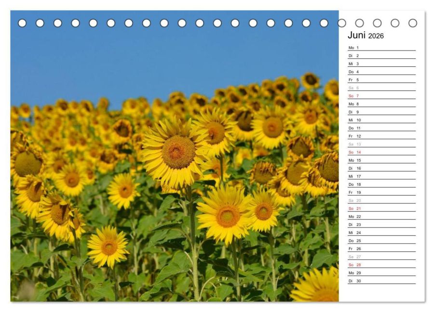Select the red 'So 14' calendar row
The image size is (435, 312).
[382, 152]
